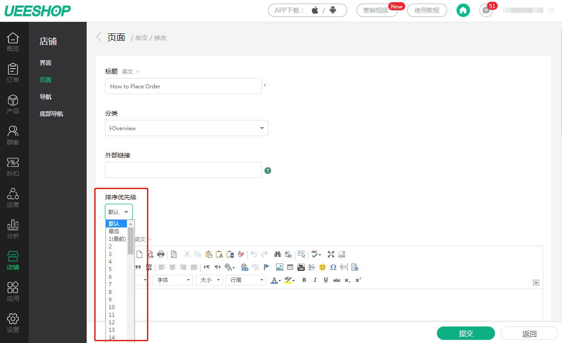Insert a smiley emoticon
This screenshot has width=562, height=343.
point(323,267)
